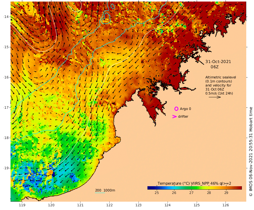The height and width of the screenshot is (210, 254).
Task: Click the latitude '-17' axis label
Action: tap(6, 107)
